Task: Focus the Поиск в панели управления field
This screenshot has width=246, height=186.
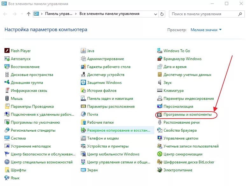Action: pos(207,14)
